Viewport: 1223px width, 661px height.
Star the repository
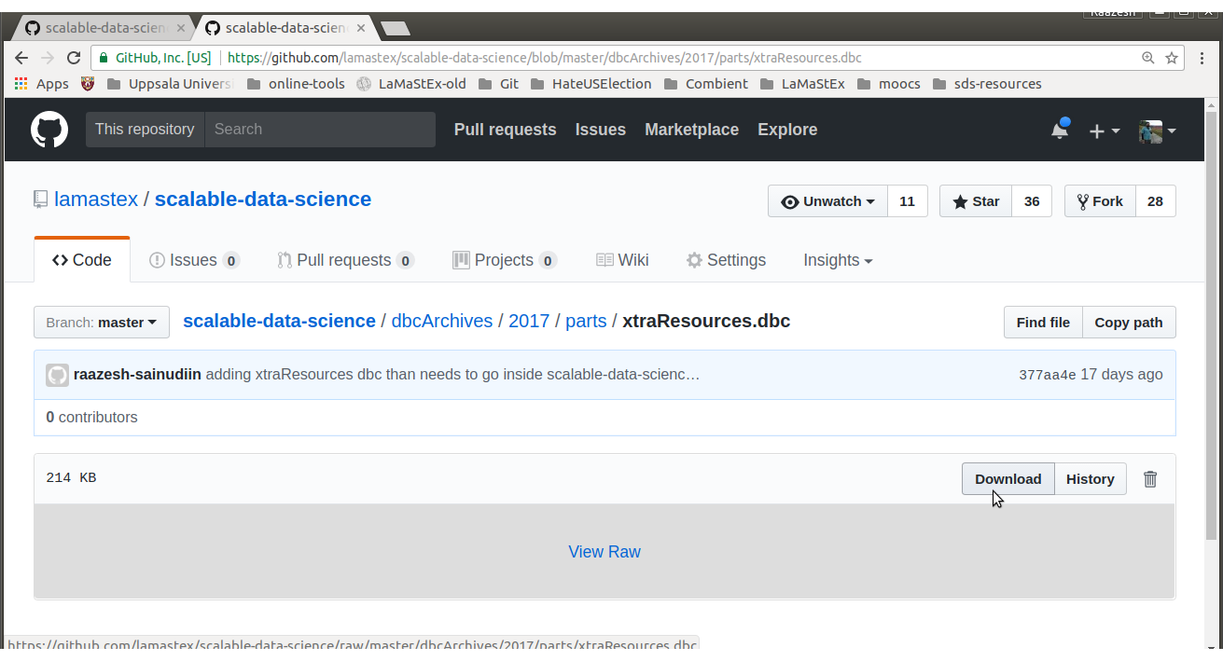(976, 201)
